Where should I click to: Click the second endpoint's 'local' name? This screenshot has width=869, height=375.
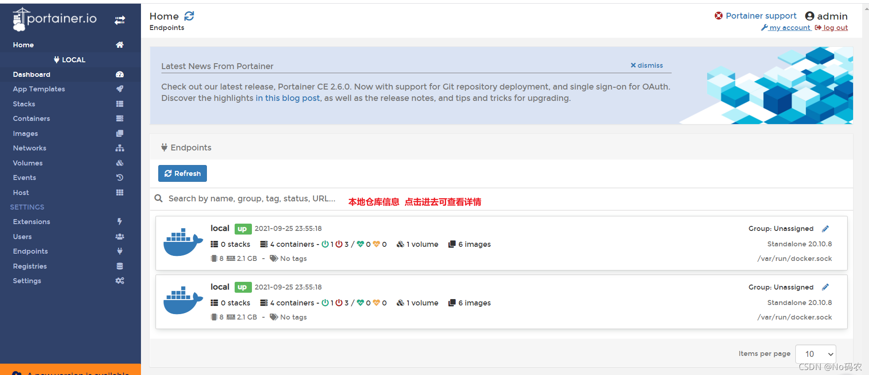(x=220, y=287)
